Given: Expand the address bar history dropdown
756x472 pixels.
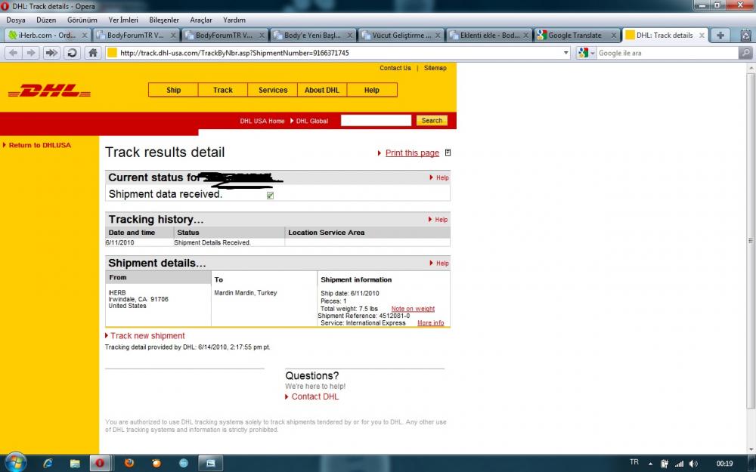Looking at the screenshot, I should pyautogui.click(x=566, y=53).
